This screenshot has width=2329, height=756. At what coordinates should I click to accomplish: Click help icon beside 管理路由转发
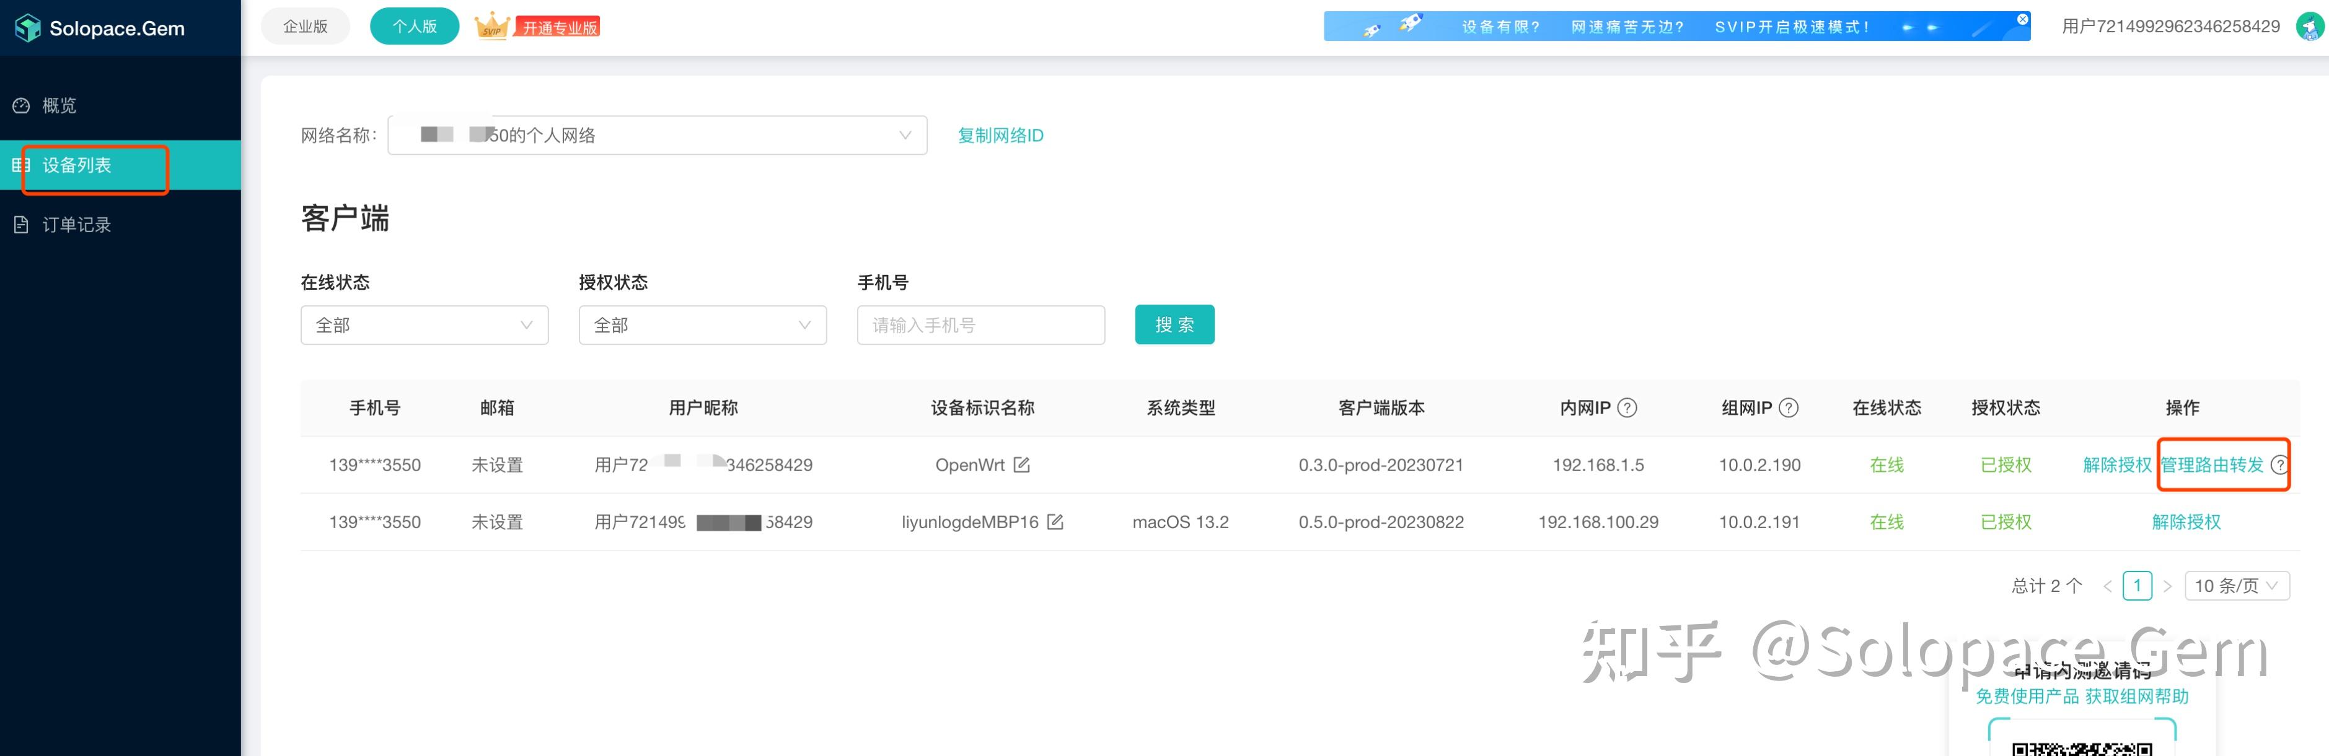coord(2279,465)
